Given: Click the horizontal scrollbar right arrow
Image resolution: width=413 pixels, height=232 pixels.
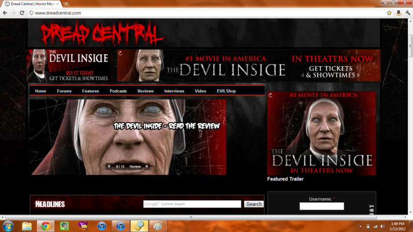Looking at the screenshot, I should [x=405, y=217].
